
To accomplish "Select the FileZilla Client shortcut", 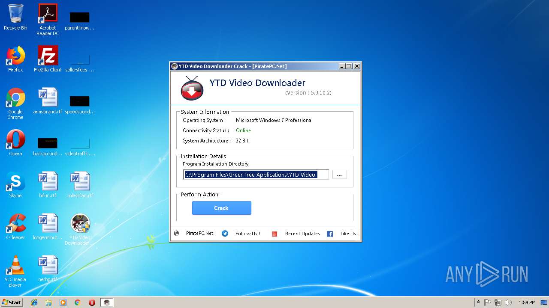I will [x=48, y=59].
